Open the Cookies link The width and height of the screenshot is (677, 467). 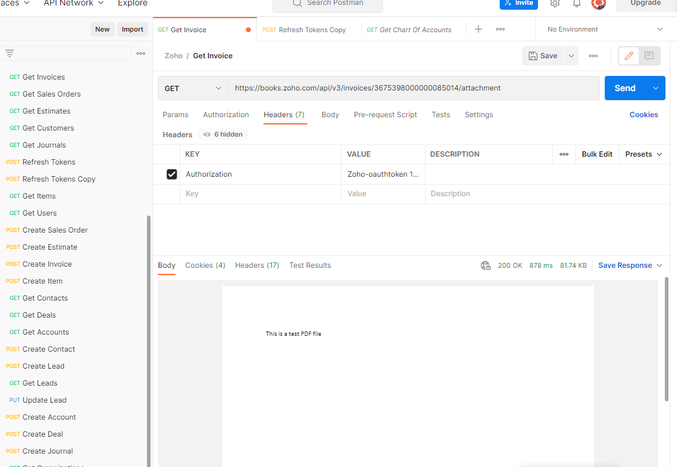644,115
